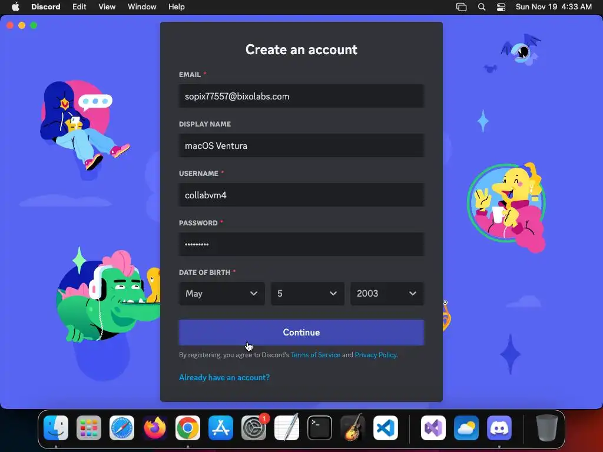Launch Safari from the dock
The width and height of the screenshot is (603, 452).
(122, 428)
